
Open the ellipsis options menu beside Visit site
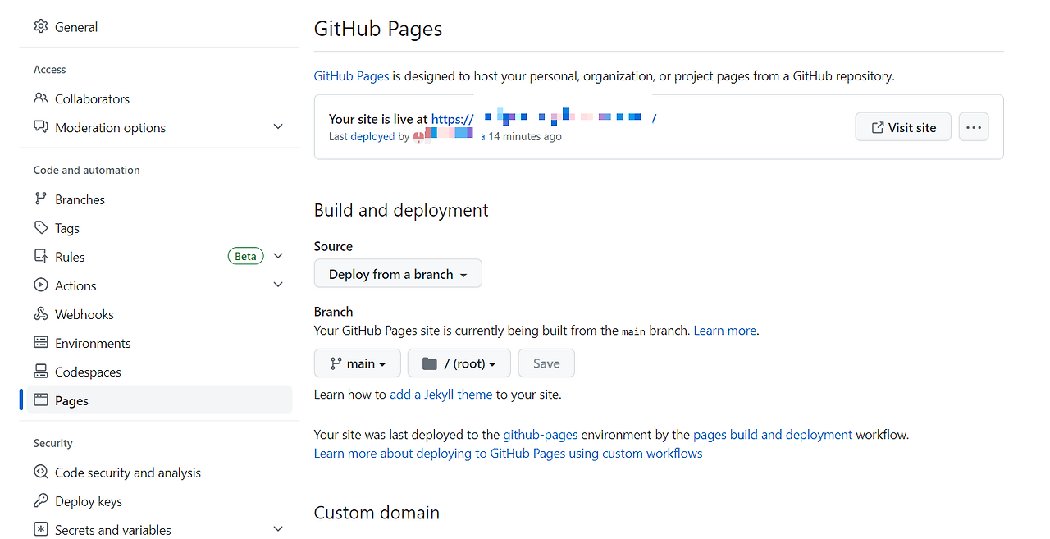point(973,126)
